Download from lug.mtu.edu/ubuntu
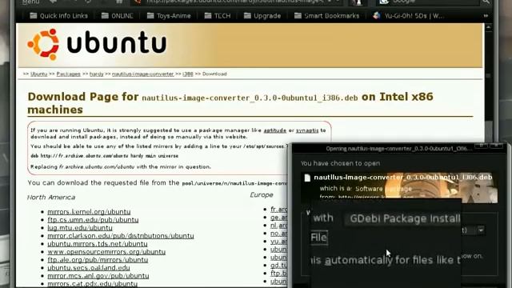 point(80,227)
